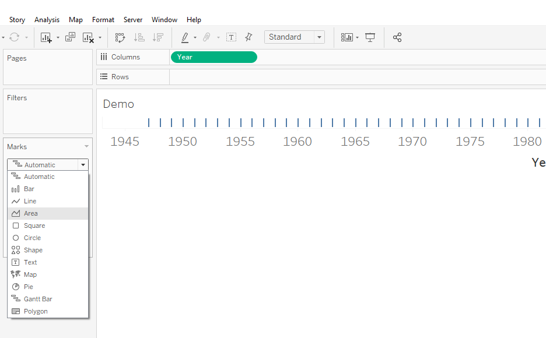Click the Demo sheet title
Viewport: 546px width, 338px height.
click(118, 104)
